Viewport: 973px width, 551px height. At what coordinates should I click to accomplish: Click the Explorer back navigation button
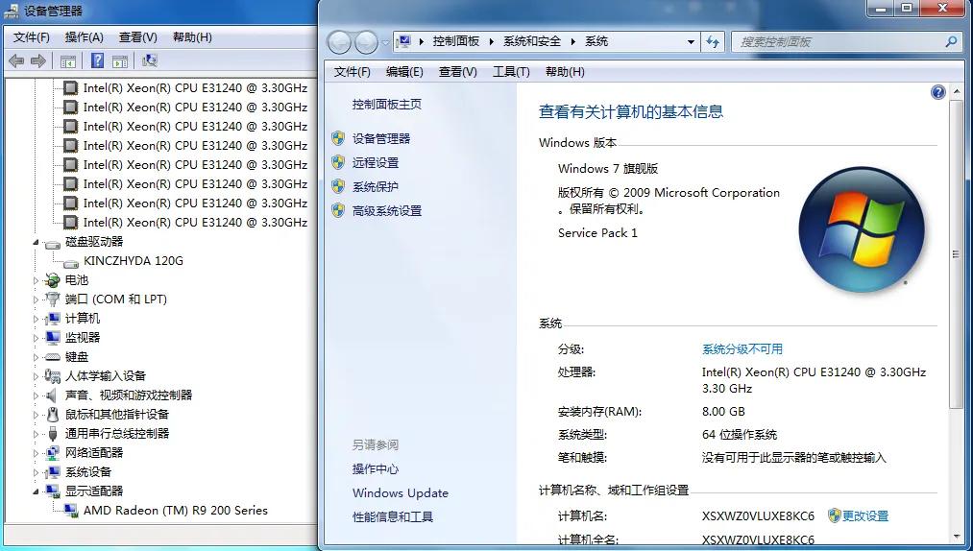coord(339,42)
